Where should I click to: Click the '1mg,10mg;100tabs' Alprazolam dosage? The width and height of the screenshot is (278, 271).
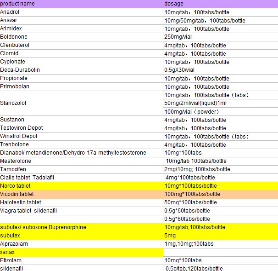point(221,244)
